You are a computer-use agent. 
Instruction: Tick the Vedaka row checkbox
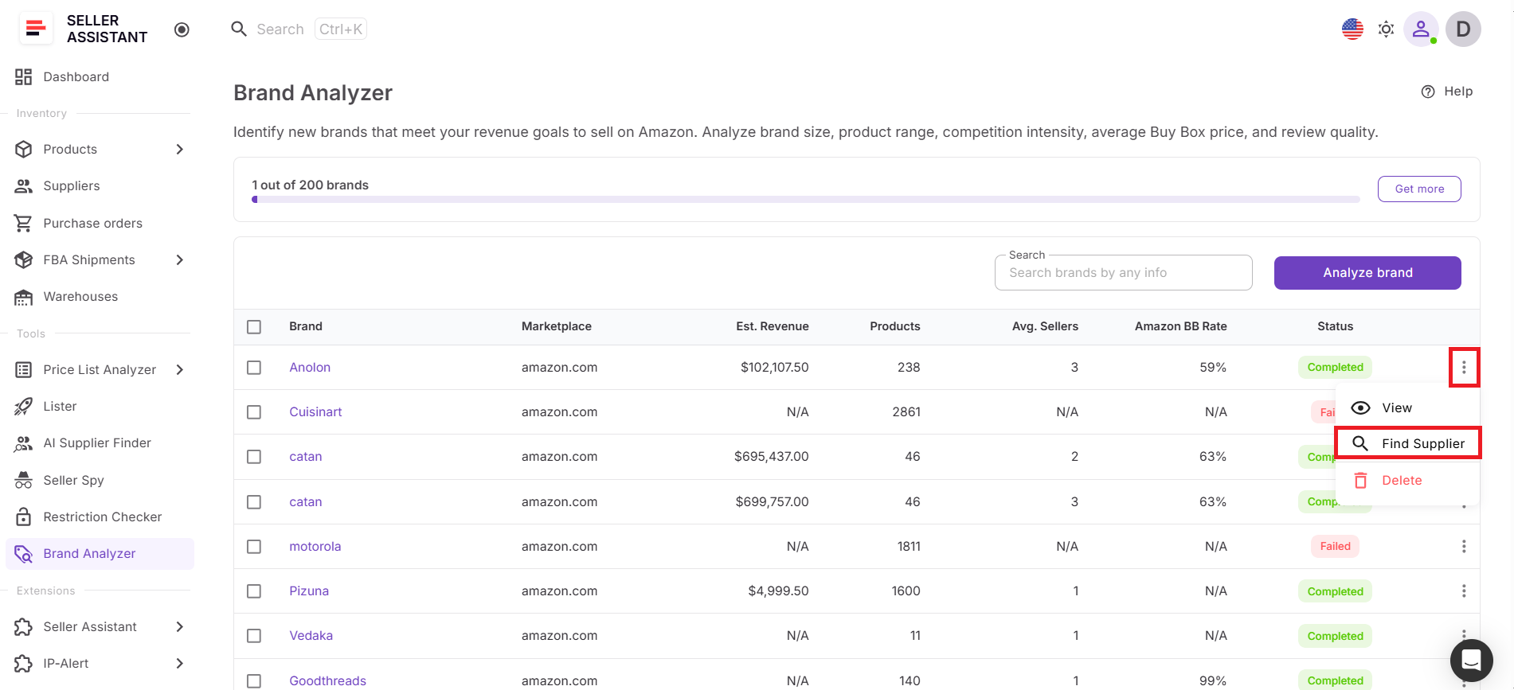click(254, 636)
